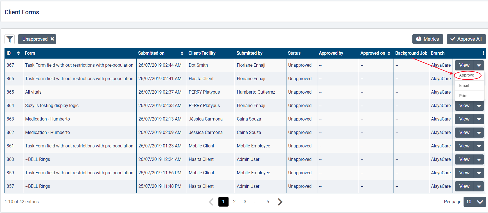Open the table column options kebab menu
488x213 pixels.
[483, 53]
